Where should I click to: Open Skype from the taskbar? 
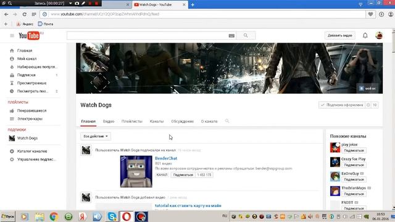coord(112,216)
